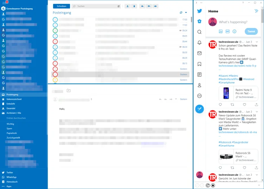Click the archive (download tray) toolbar icon
The height and width of the screenshot is (189, 264).
click(x=127, y=6)
